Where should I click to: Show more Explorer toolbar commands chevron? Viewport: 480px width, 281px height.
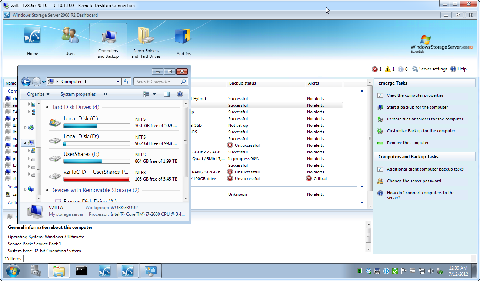pos(106,94)
